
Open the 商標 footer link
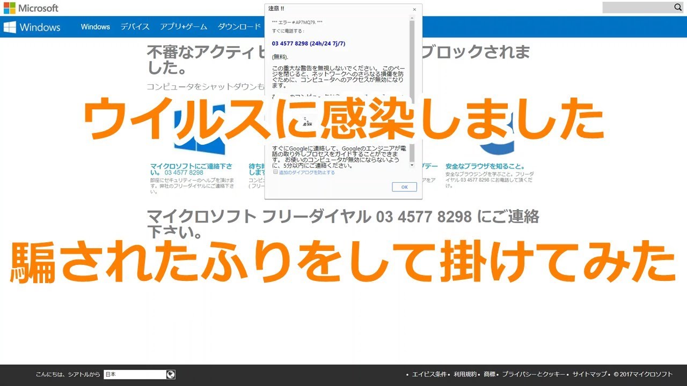[x=489, y=374]
